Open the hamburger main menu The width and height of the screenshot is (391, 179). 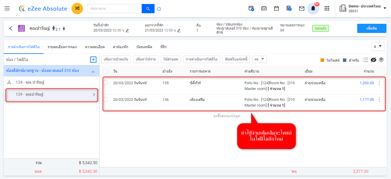click(x=7, y=9)
